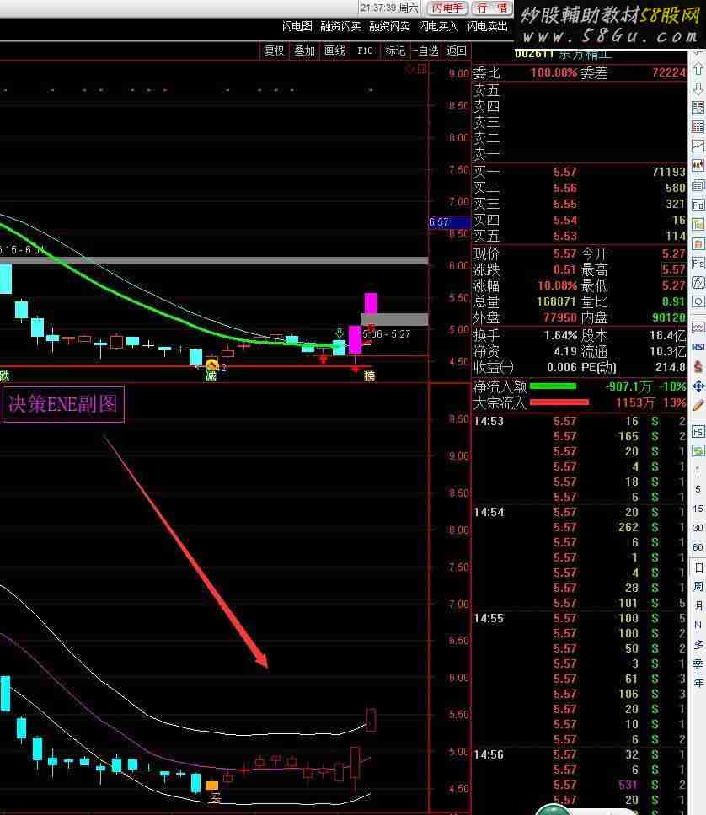Click the 返回 back toolbar button
Screen dimensions: 706x815
(457, 51)
